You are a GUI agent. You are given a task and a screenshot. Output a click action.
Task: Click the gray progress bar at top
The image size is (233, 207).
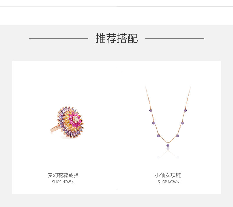(x=116, y=6)
